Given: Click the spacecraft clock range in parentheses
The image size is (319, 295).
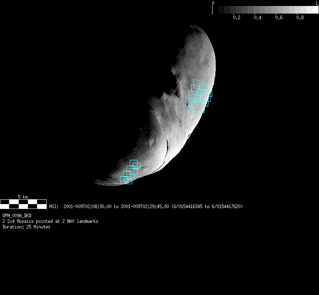Looking at the screenshot, I should tap(207, 206).
